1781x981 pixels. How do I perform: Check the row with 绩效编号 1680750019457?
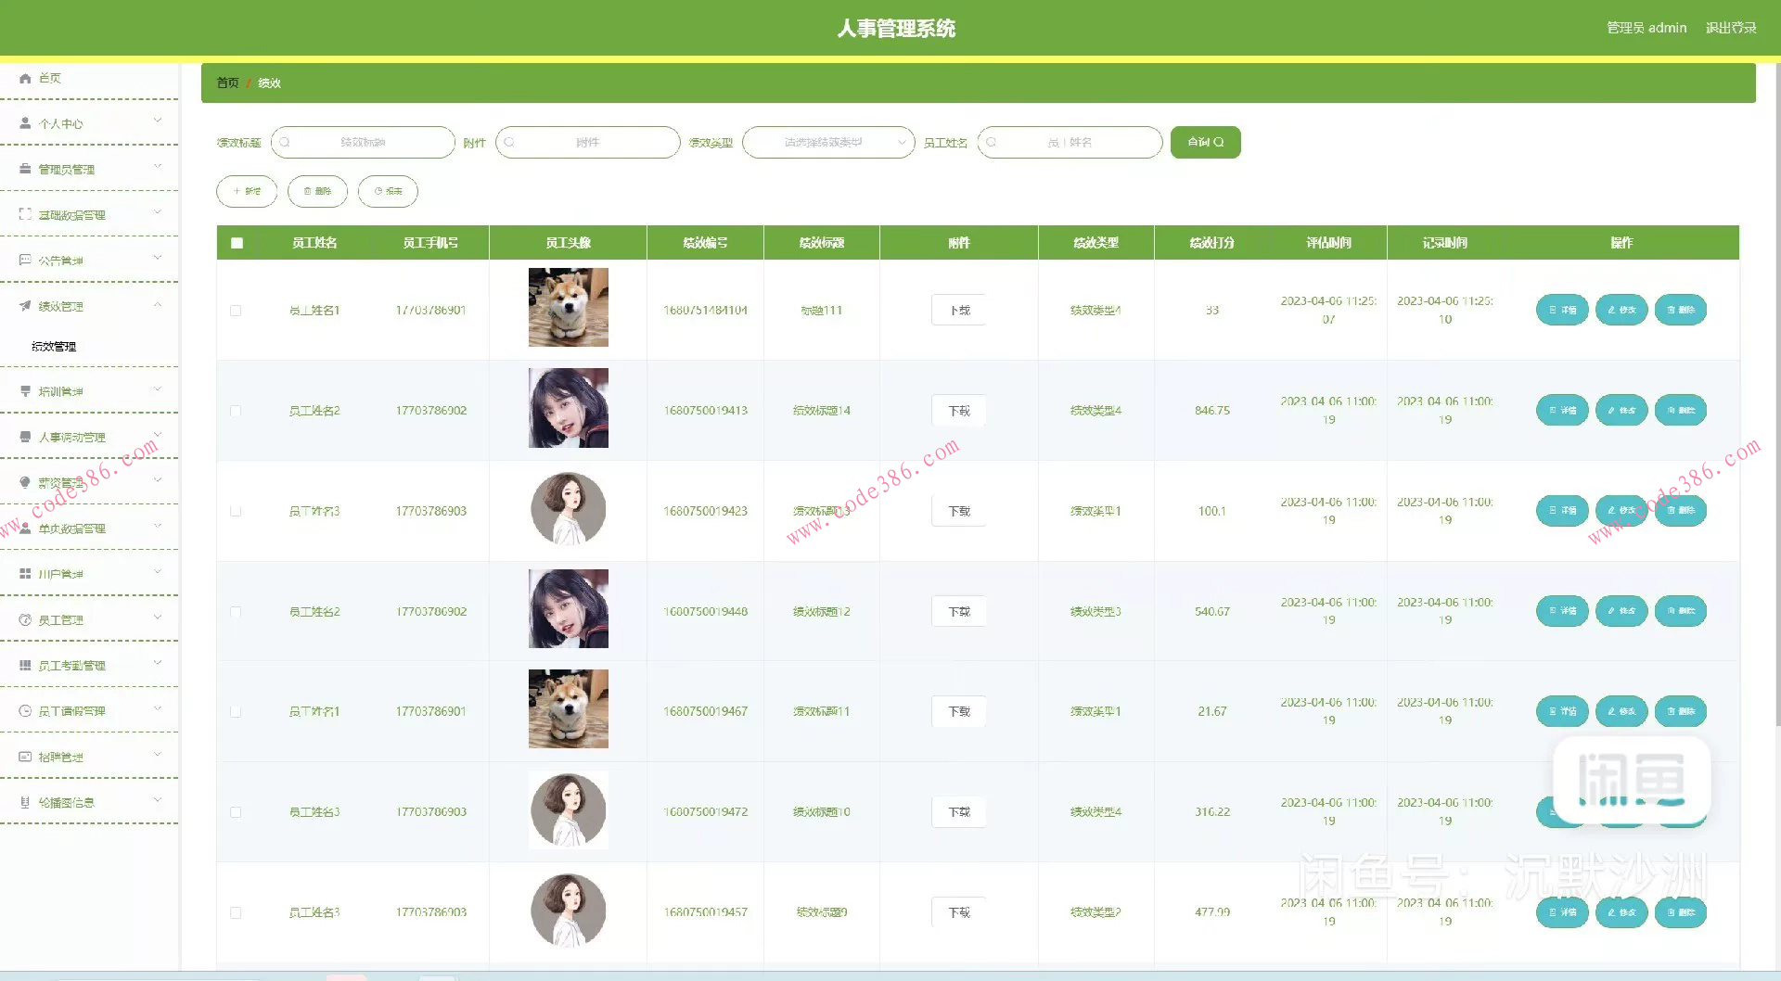[236, 912]
